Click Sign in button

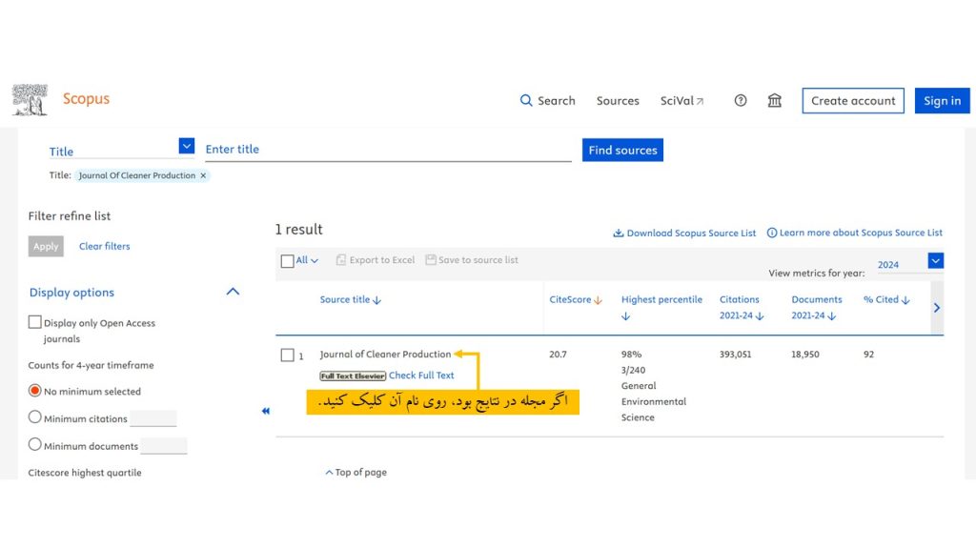[x=942, y=101]
